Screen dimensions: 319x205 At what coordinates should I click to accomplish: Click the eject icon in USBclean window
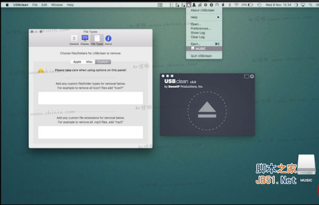point(207,110)
